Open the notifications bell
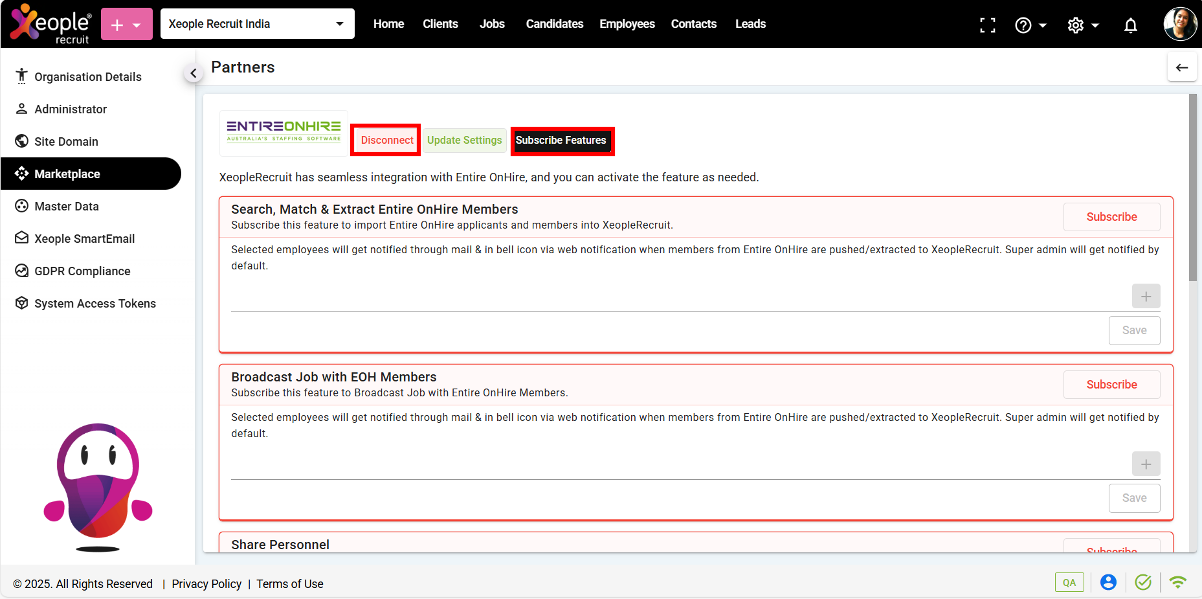Screen dimensions: 1202x599 pos(1131,25)
